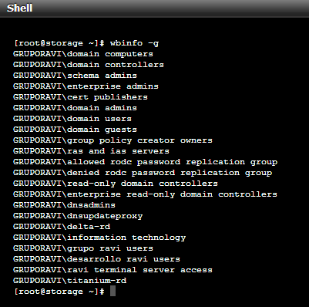Click ravi terminal server access line

[113, 270]
